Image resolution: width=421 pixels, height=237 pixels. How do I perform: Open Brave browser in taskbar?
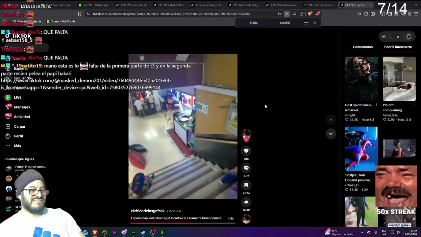[95, 232]
